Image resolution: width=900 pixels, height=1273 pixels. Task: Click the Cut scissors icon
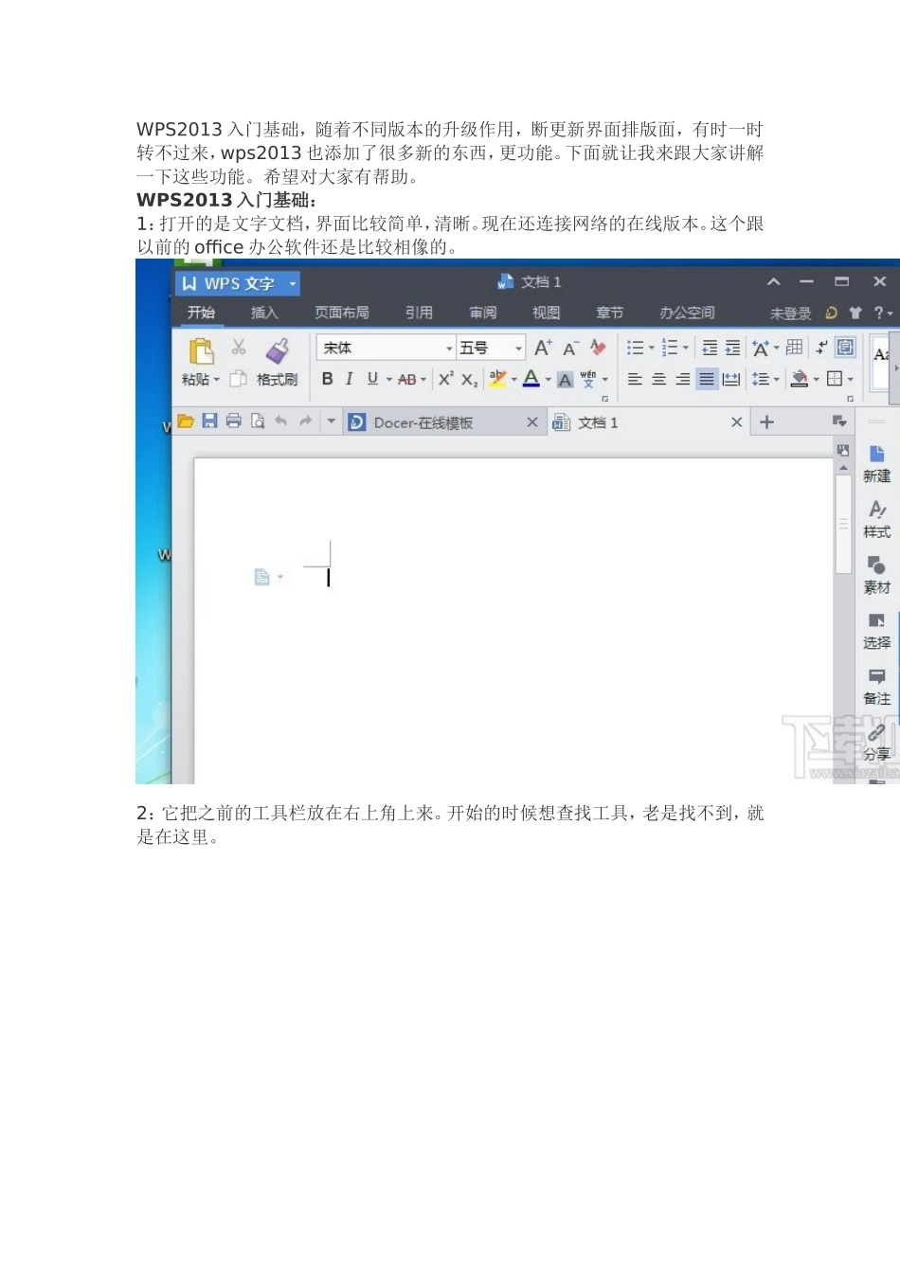pos(239,348)
